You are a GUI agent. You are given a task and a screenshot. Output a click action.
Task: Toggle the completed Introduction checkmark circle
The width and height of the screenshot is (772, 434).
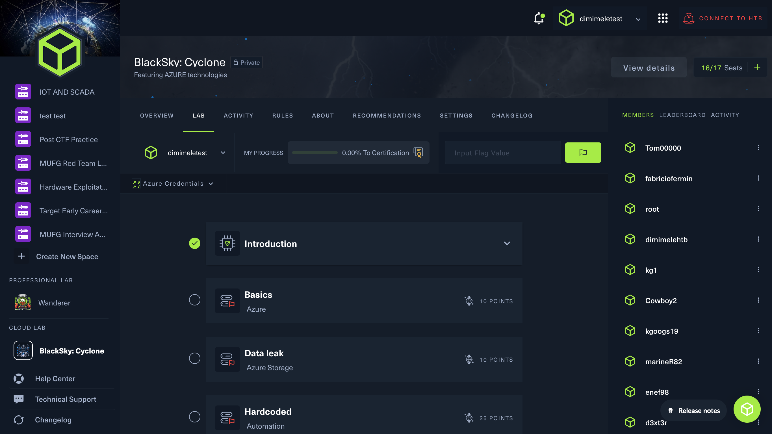click(x=194, y=243)
